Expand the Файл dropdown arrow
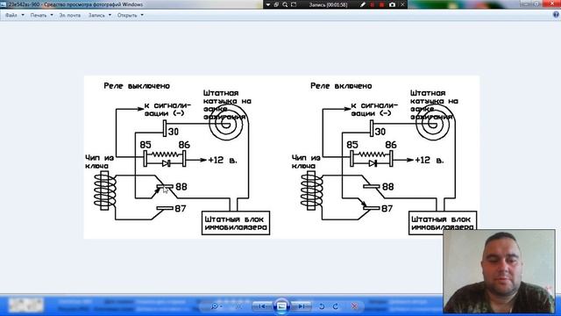The height and width of the screenshot is (316, 561). pyautogui.click(x=23, y=16)
